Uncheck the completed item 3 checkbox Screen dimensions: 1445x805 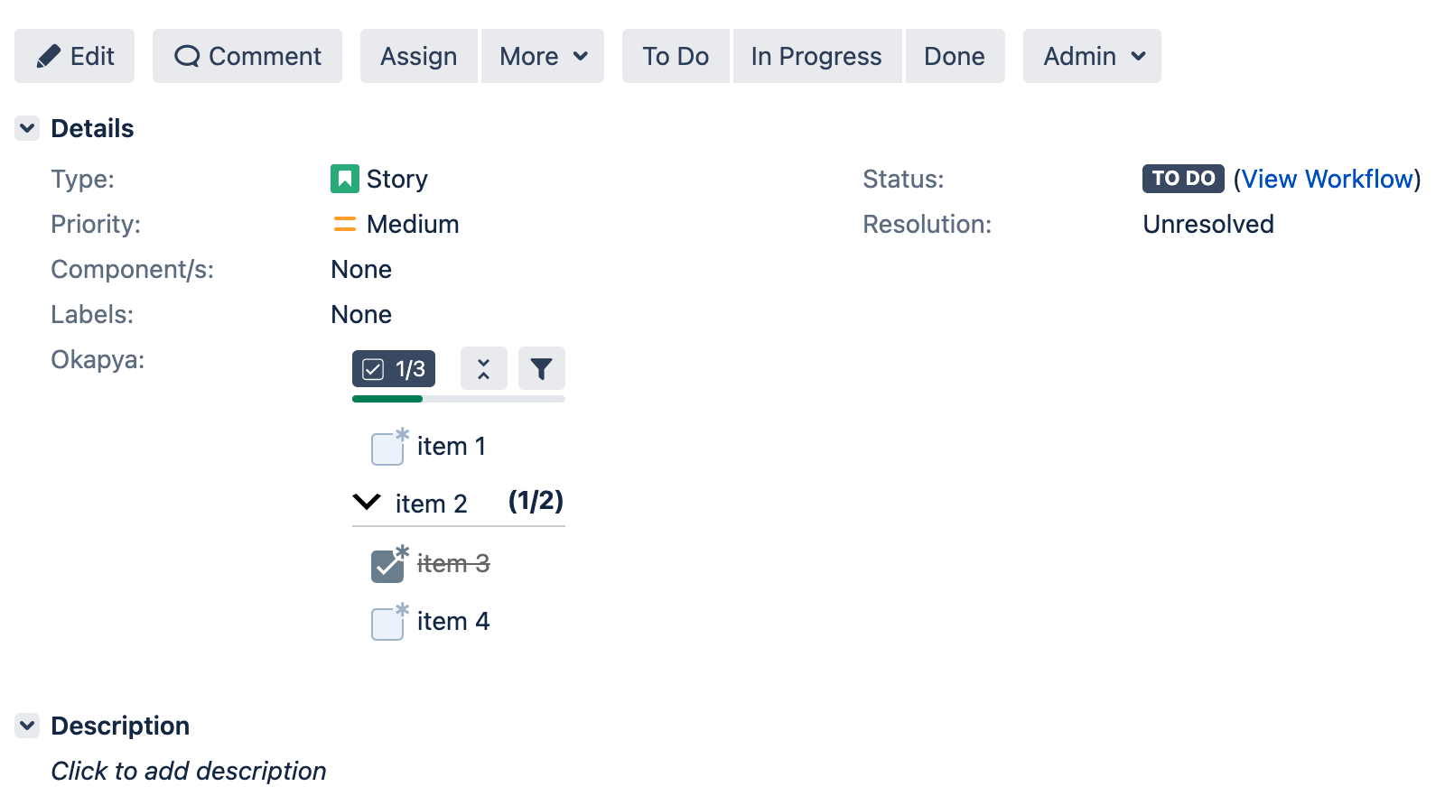387,565
